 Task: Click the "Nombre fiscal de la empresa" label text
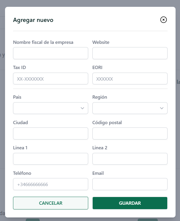tap(43, 42)
